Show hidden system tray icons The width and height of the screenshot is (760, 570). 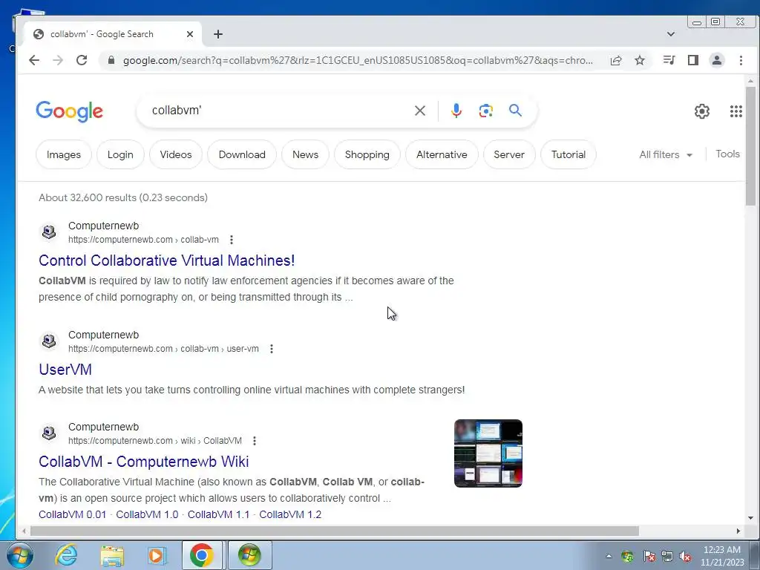click(609, 556)
